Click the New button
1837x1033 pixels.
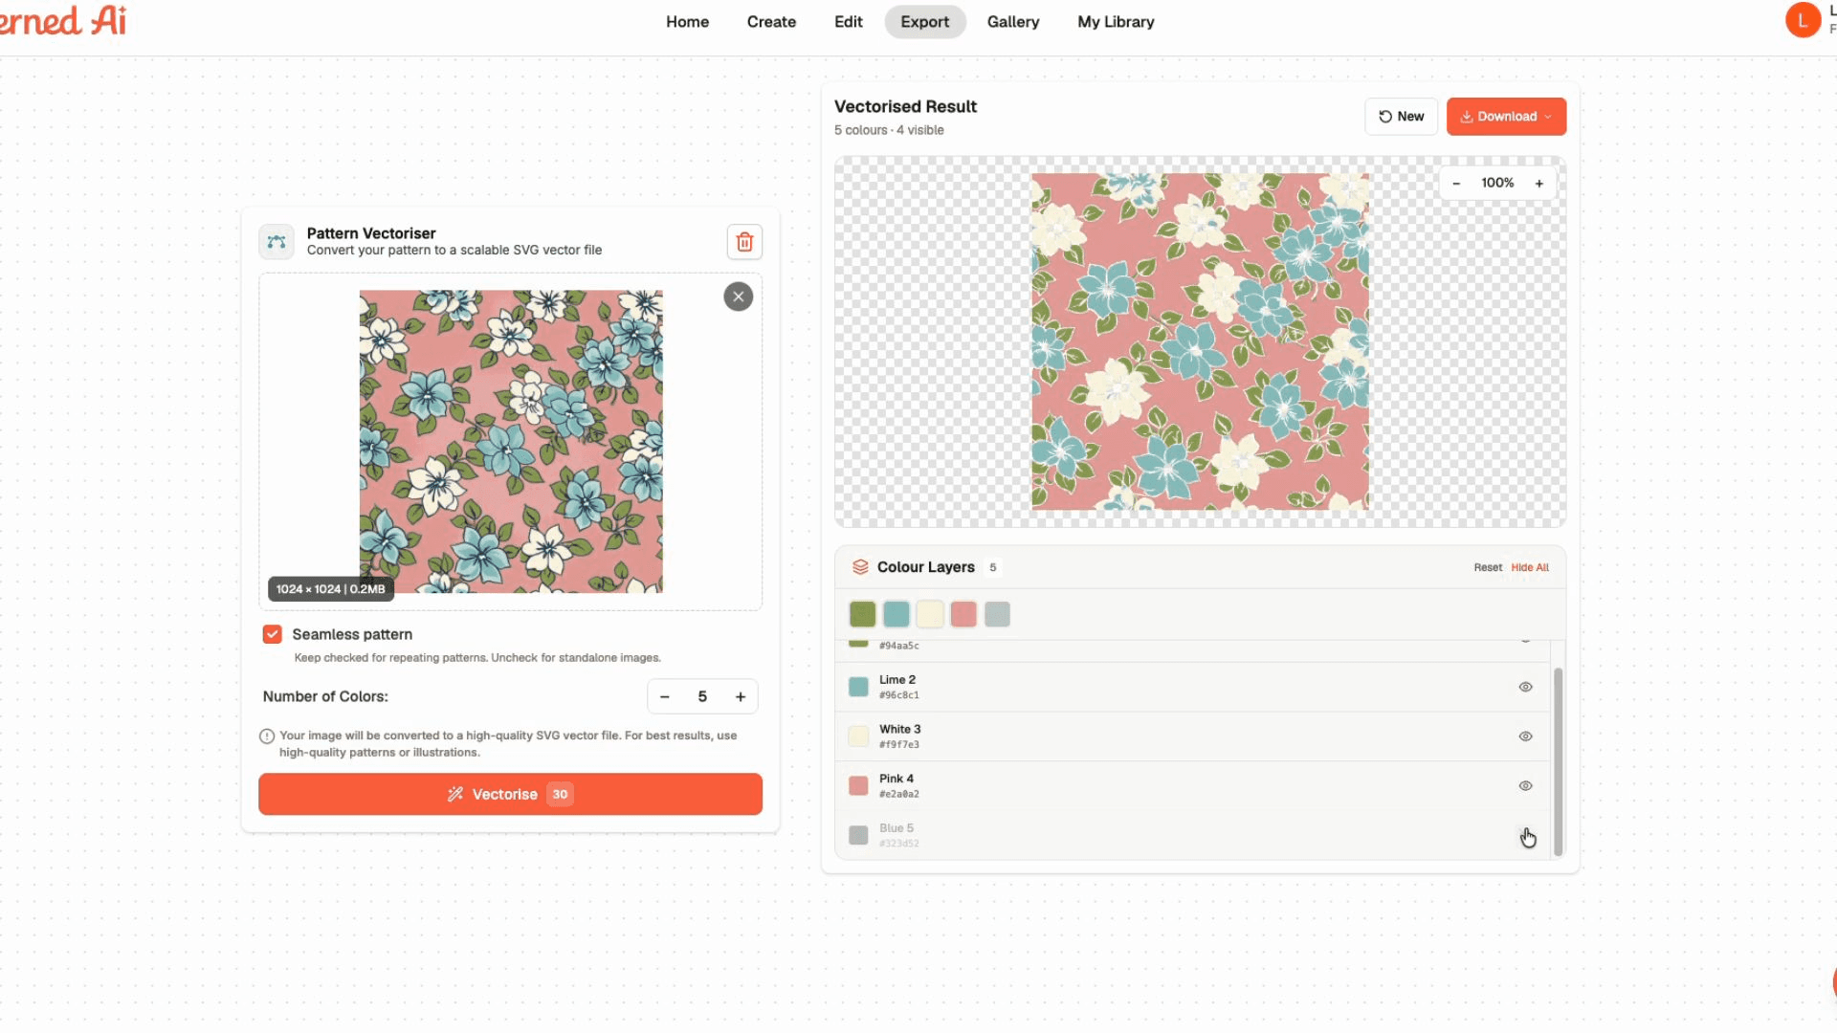pyautogui.click(x=1401, y=117)
